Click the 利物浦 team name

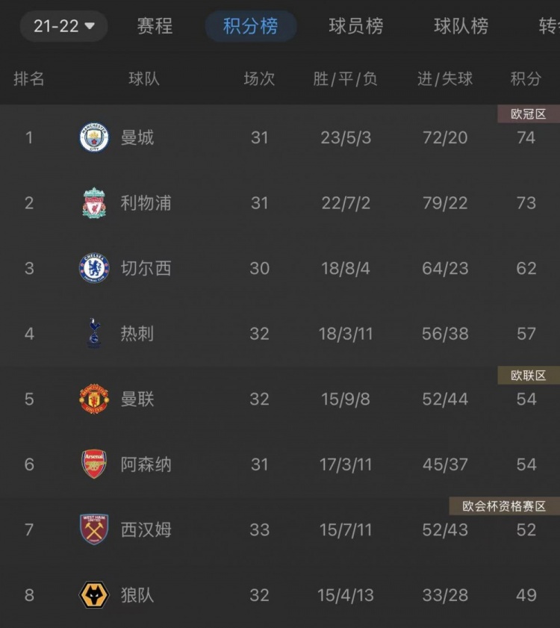[146, 203]
